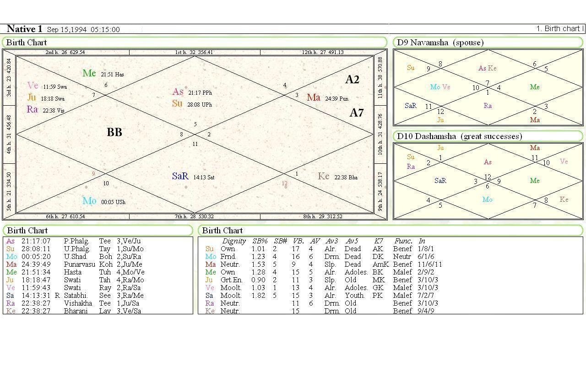Select the BB marker in the birth chart
The height and width of the screenshot is (366, 586).
click(x=114, y=133)
